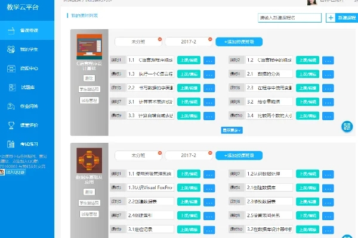This screenshot has width=358, height=238.
Task: Click the plus icon beside 新建课程
Action: [331, 18]
